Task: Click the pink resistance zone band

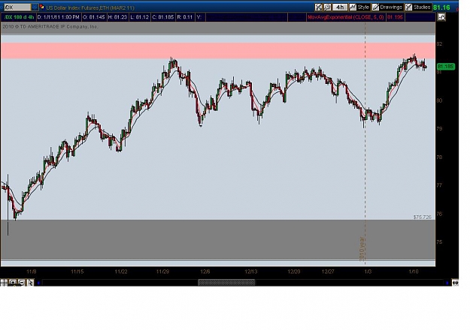Action: point(218,50)
